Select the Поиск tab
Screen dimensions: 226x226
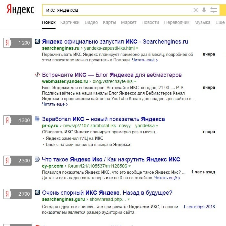49,22
